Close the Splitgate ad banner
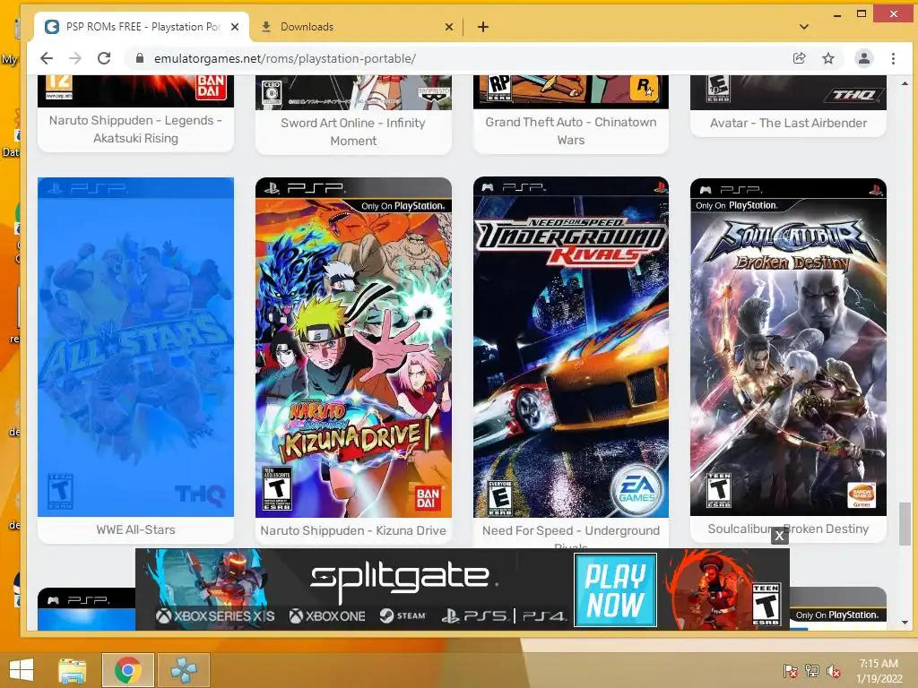Viewport: 918px width, 688px height. click(779, 536)
